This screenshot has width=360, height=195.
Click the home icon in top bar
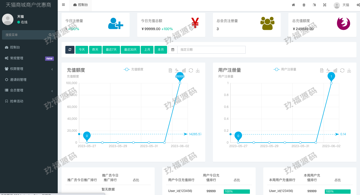tap(293, 5)
